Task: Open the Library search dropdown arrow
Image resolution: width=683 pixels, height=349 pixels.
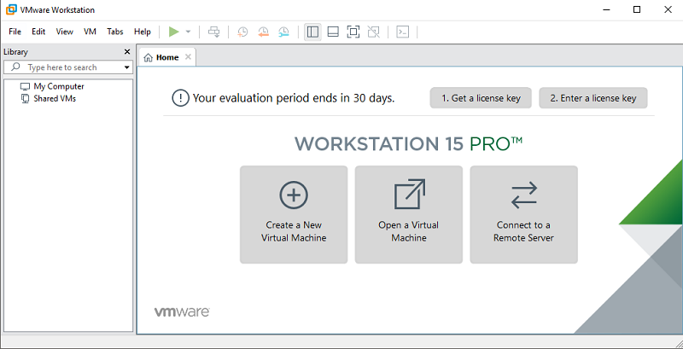Action: click(x=127, y=67)
